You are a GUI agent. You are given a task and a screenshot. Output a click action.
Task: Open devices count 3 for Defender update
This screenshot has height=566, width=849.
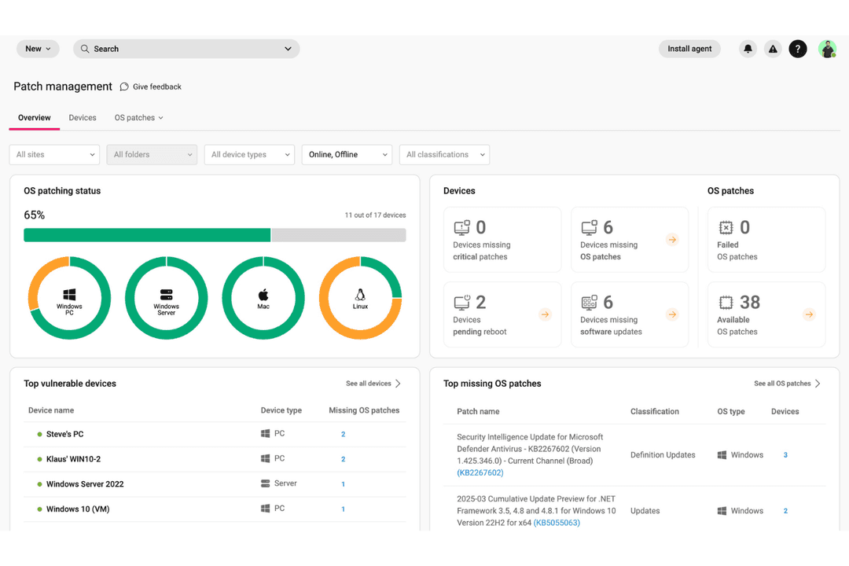[x=785, y=455]
